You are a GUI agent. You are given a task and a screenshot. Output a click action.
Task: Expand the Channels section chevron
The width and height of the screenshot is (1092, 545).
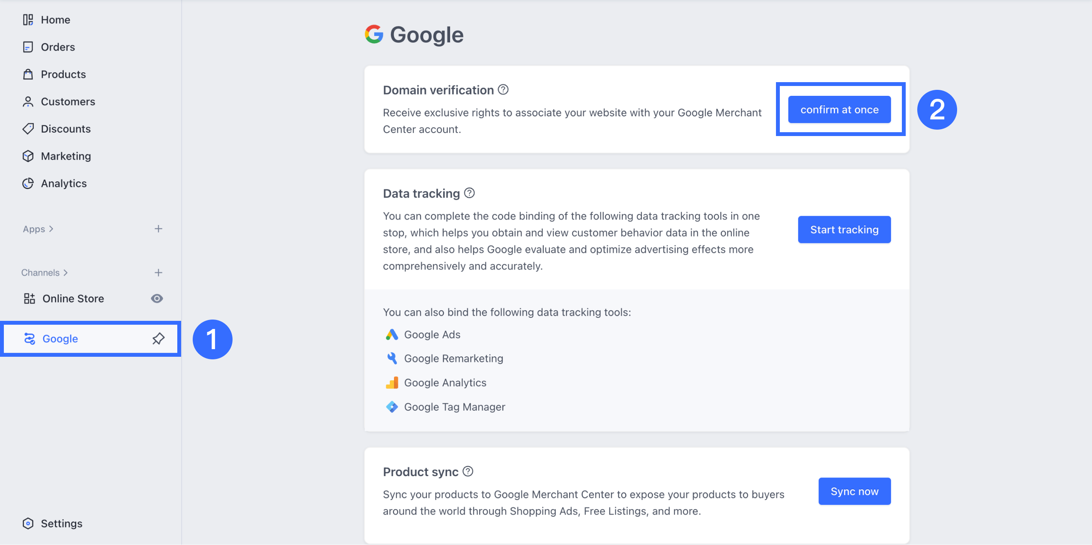(x=66, y=272)
